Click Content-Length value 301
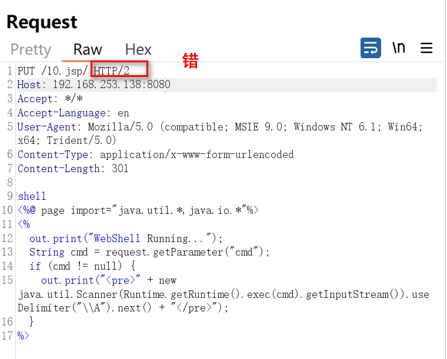Screen dimensions: 447x359 tap(120, 168)
